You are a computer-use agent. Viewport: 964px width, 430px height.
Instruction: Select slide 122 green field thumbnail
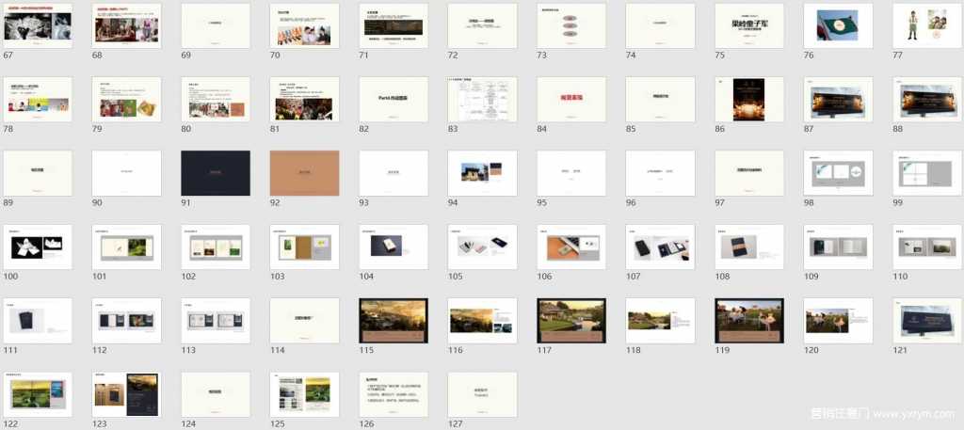click(38, 394)
